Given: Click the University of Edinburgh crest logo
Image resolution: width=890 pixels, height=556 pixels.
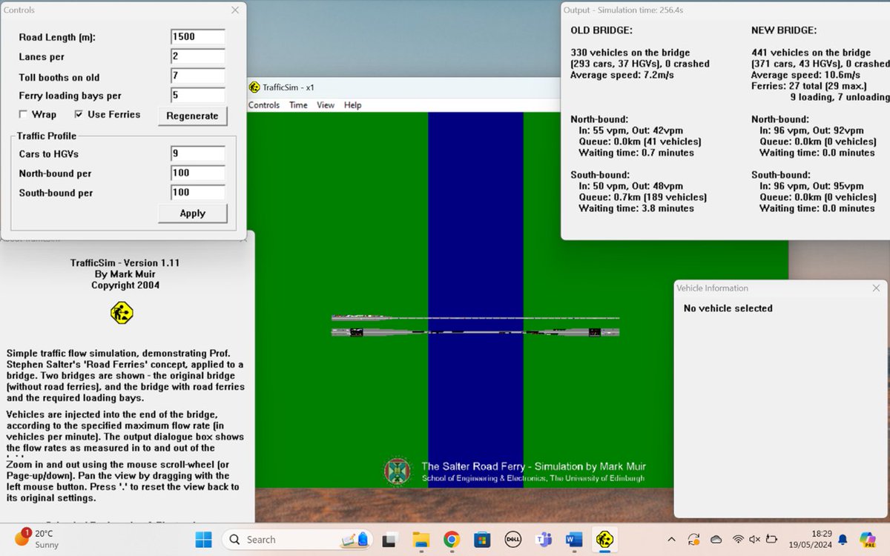Looking at the screenshot, I should tap(397, 471).
